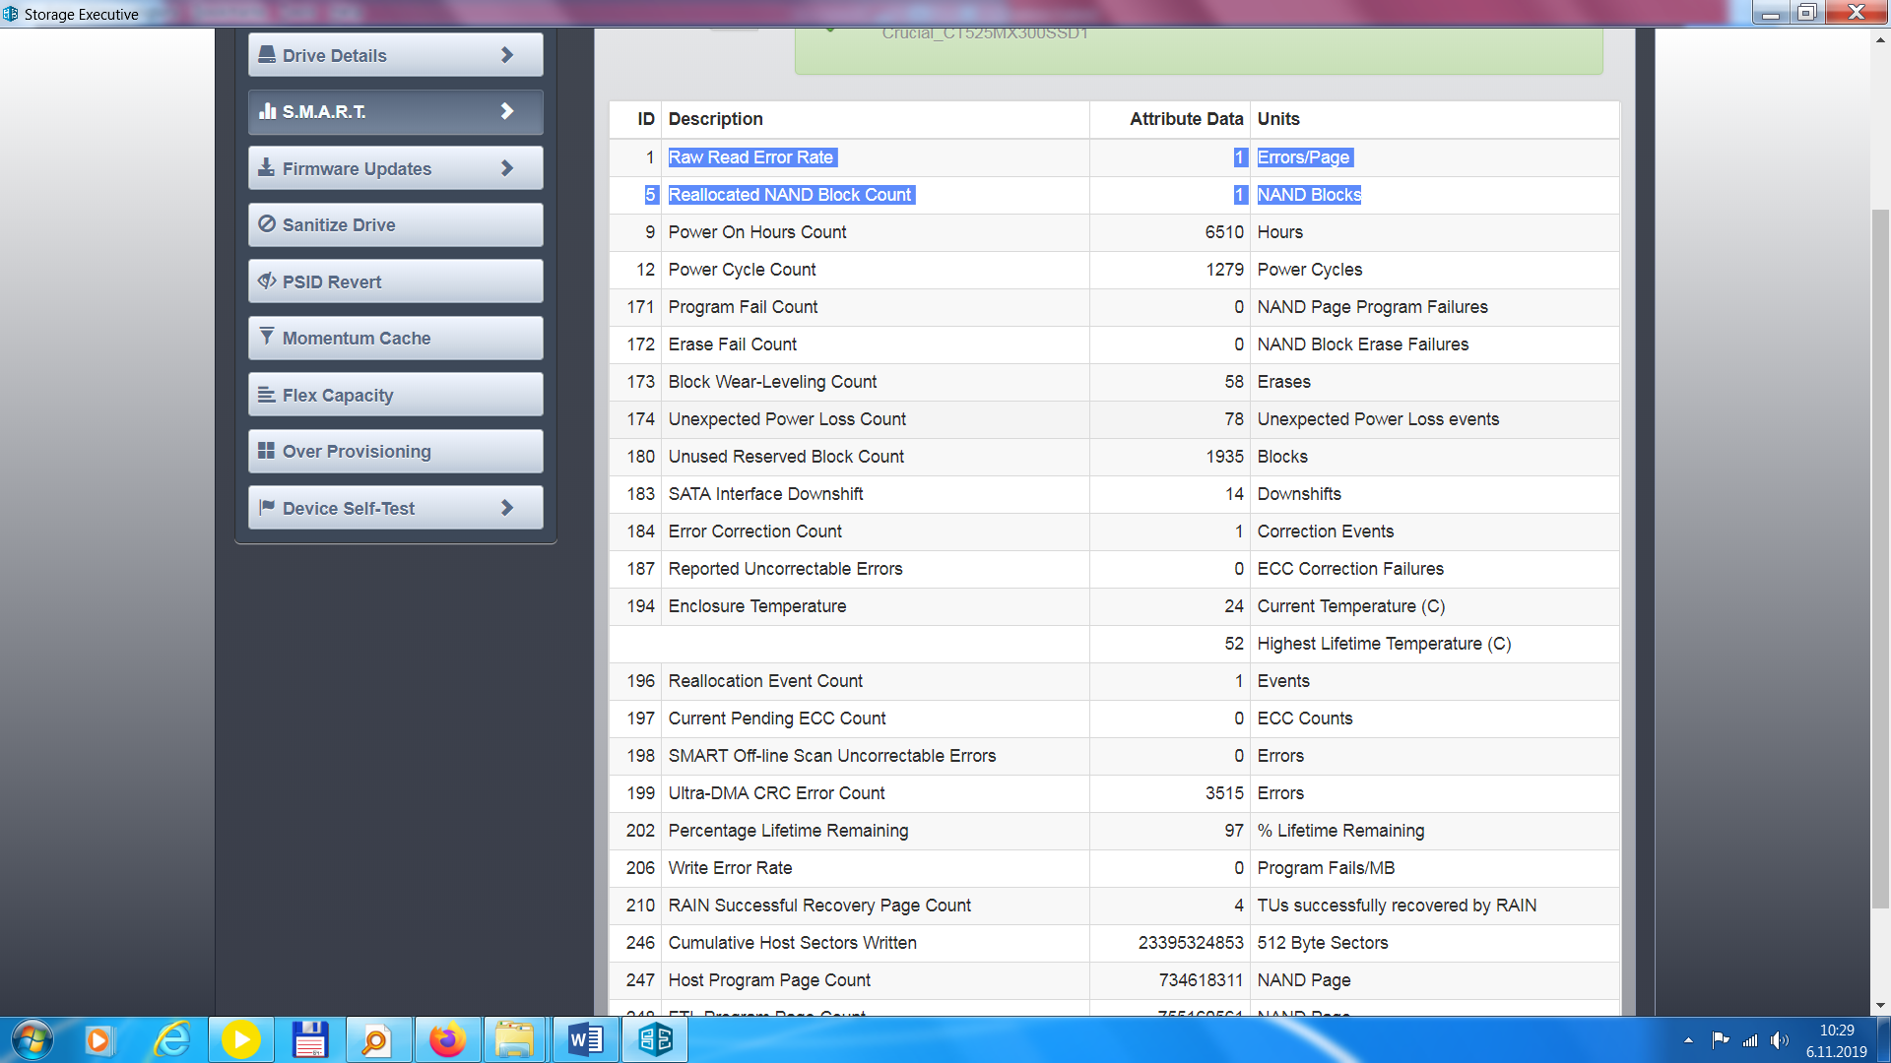Click Unexpected Power Loss Count description
Screen dimensions: 1891x1063
tap(787, 419)
